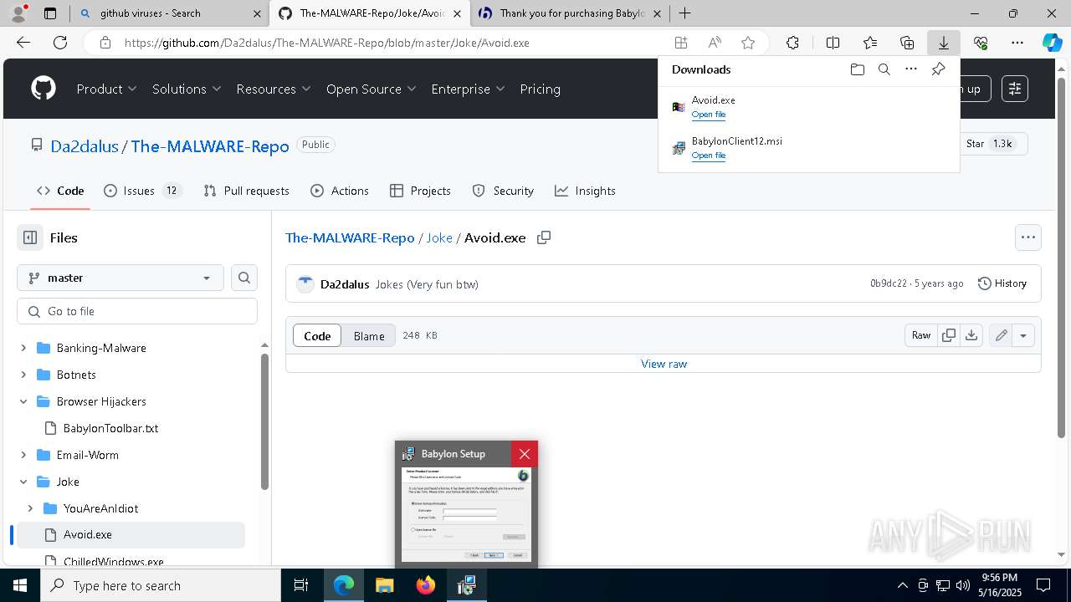Switch to the Issues tab

coord(142,191)
